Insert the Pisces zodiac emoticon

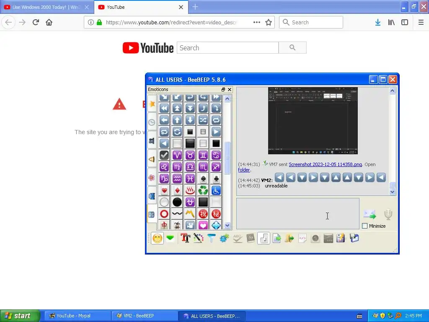pos(190,179)
